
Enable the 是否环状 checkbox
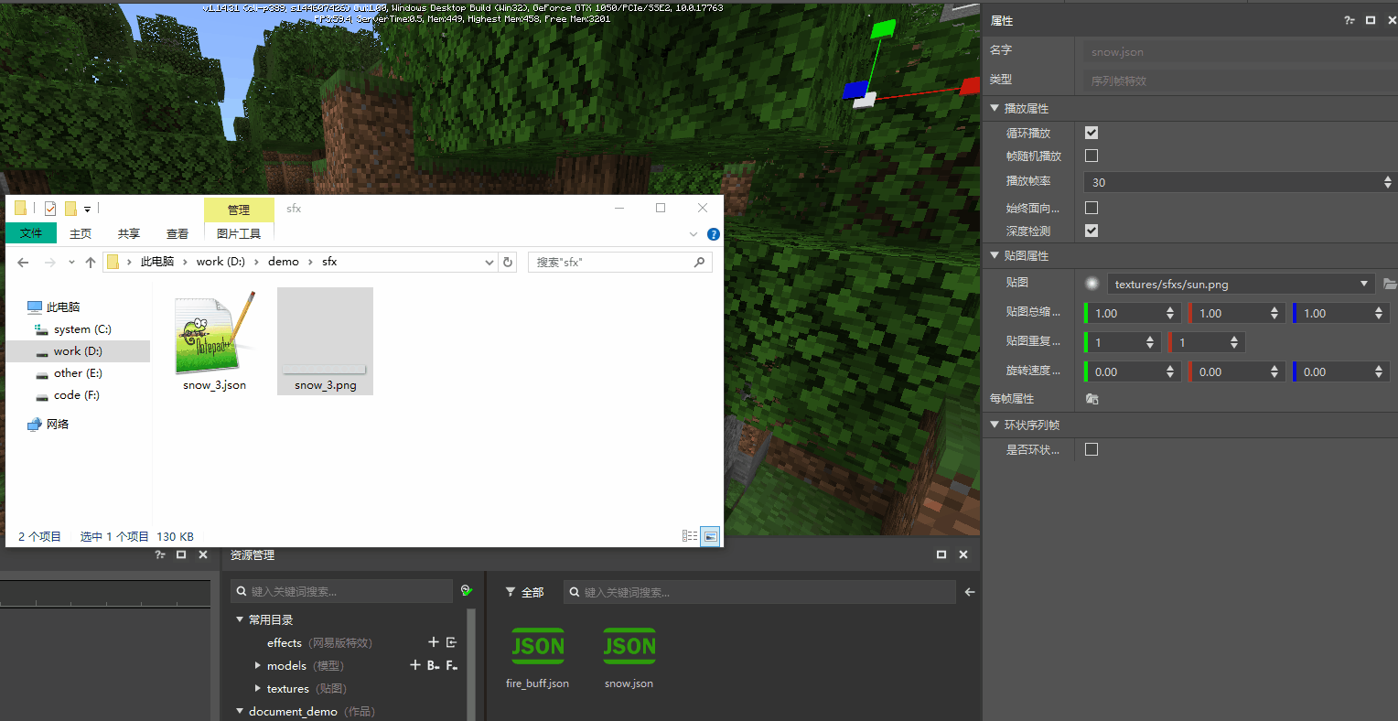click(x=1092, y=449)
